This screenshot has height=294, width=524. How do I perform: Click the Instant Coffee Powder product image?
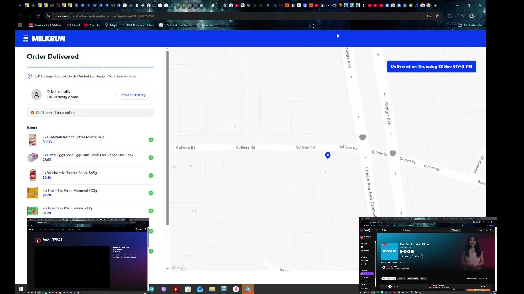tap(33, 140)
